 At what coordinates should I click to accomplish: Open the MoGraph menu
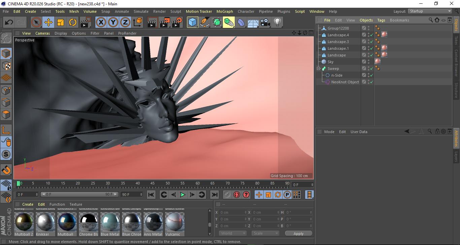[x=225, y=11]
